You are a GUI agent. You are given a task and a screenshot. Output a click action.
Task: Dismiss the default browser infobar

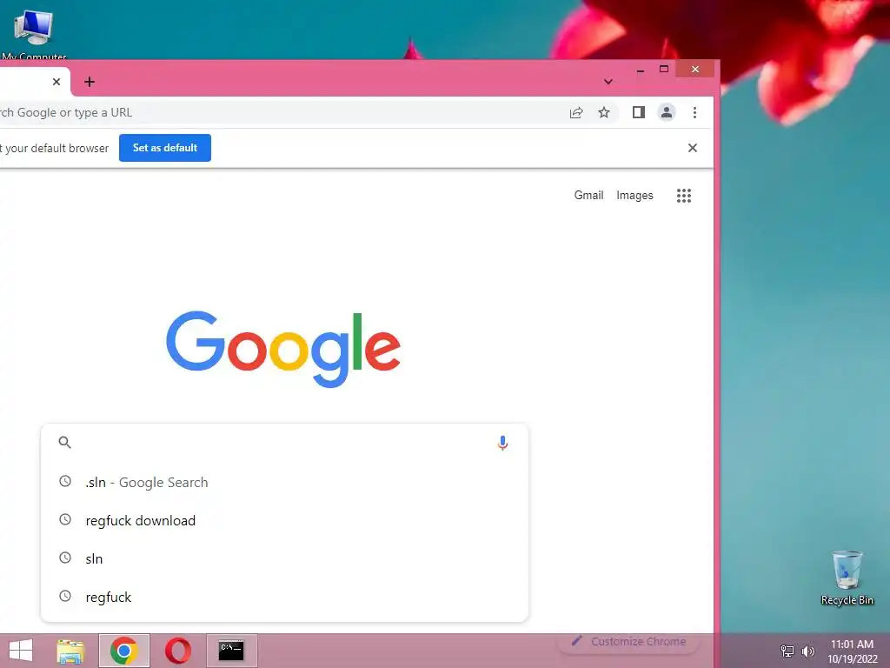pos(693,148)
